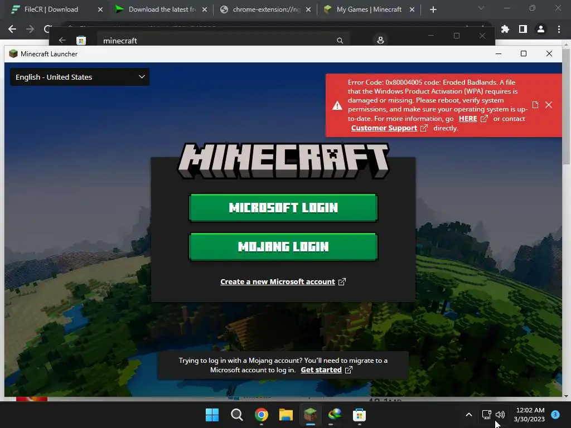This screenshot has height=428, width=571.
Task: Copy error text with the document icon
Action: (x=535, y=105)
